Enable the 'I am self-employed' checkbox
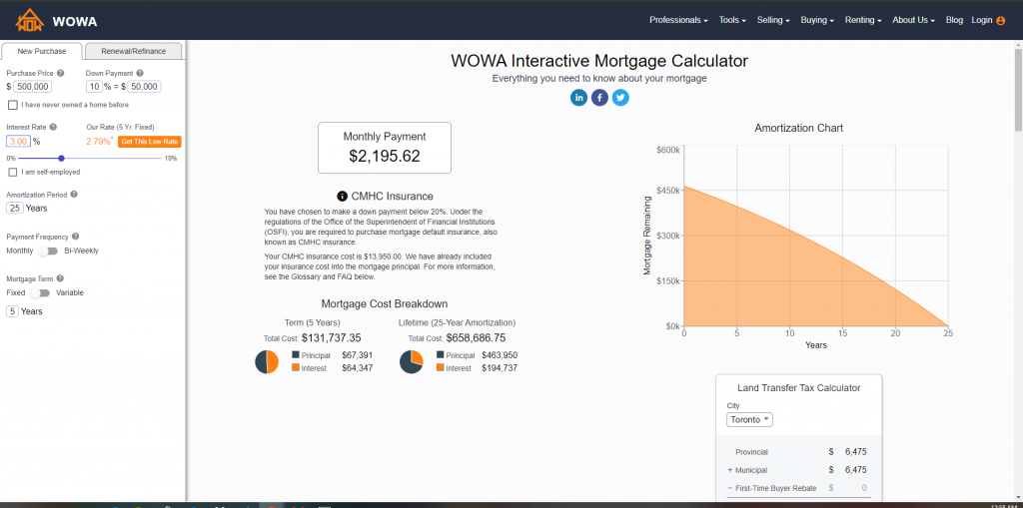Image resolution: width=1023 pixels, height=508 pixels. coord(12,172)
